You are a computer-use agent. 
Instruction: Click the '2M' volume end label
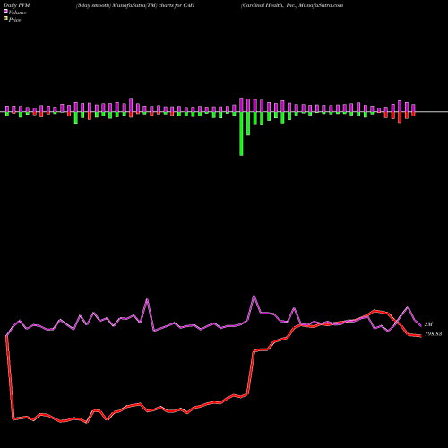[428, 324]
